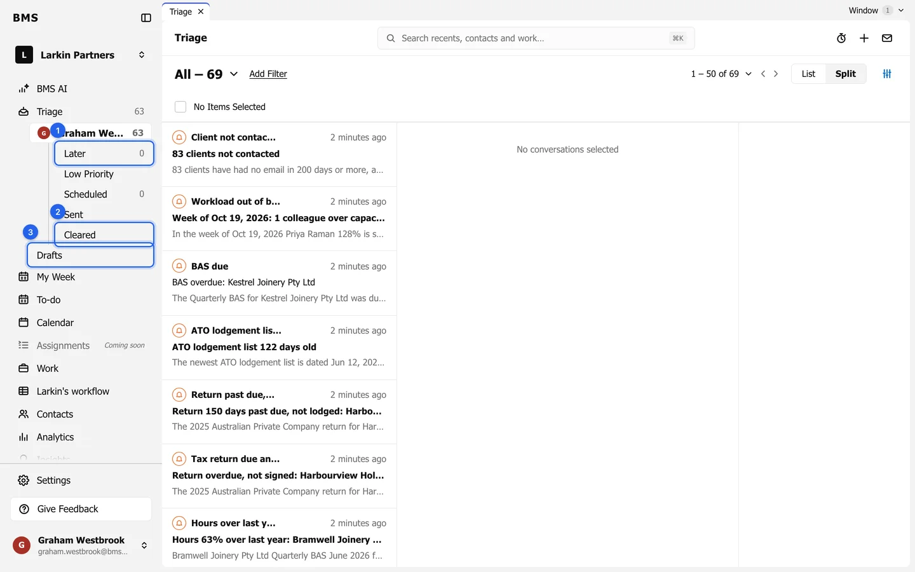
Task: Switch to List view
Action: (x=808, y=74)
